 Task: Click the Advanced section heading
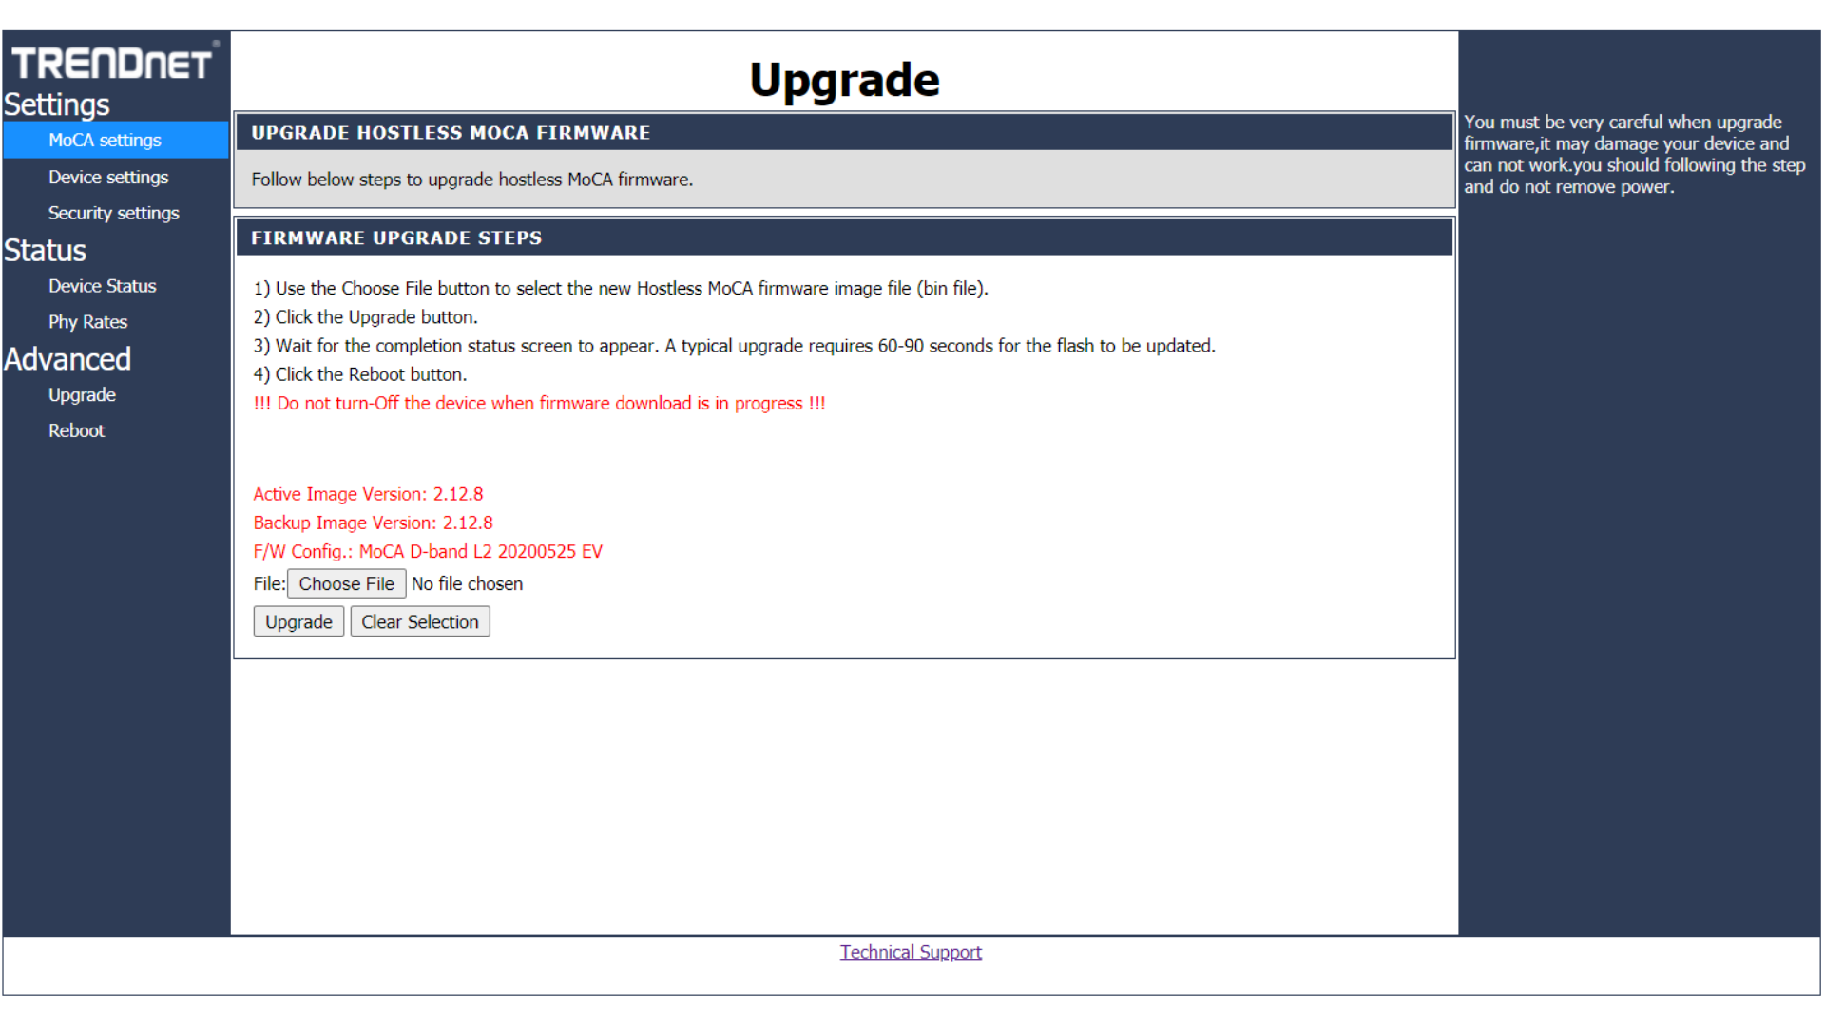click(x=67, y=359)
